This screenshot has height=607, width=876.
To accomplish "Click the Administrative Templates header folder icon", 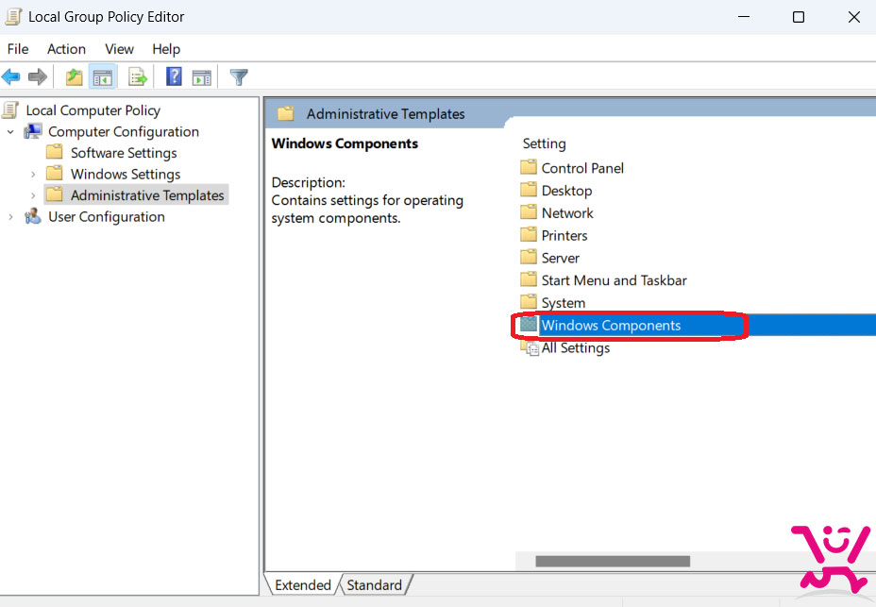I will pyautogui.click(x=285, y=113).
